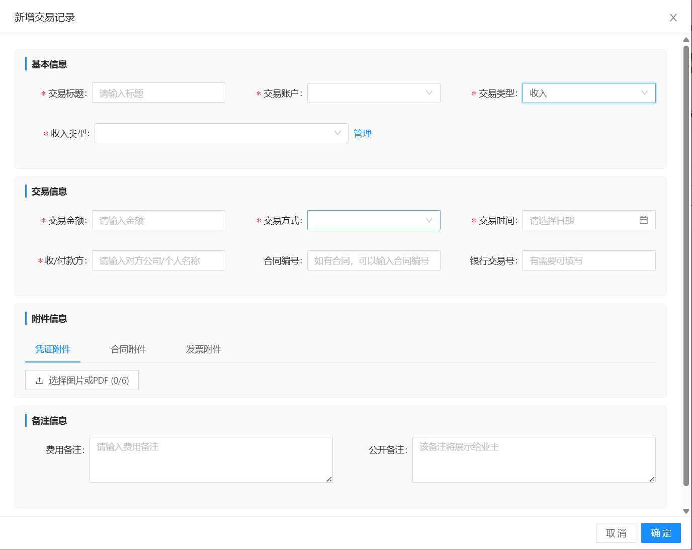Switch to the 发票附件 tab
692x550 pixels.
(204, 349)
